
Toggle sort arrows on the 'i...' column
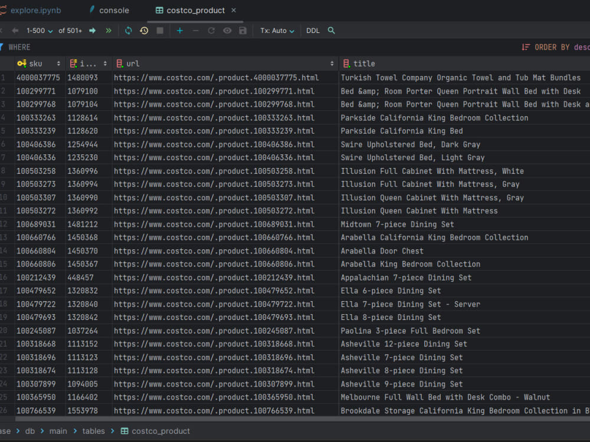tap(105, 64)
